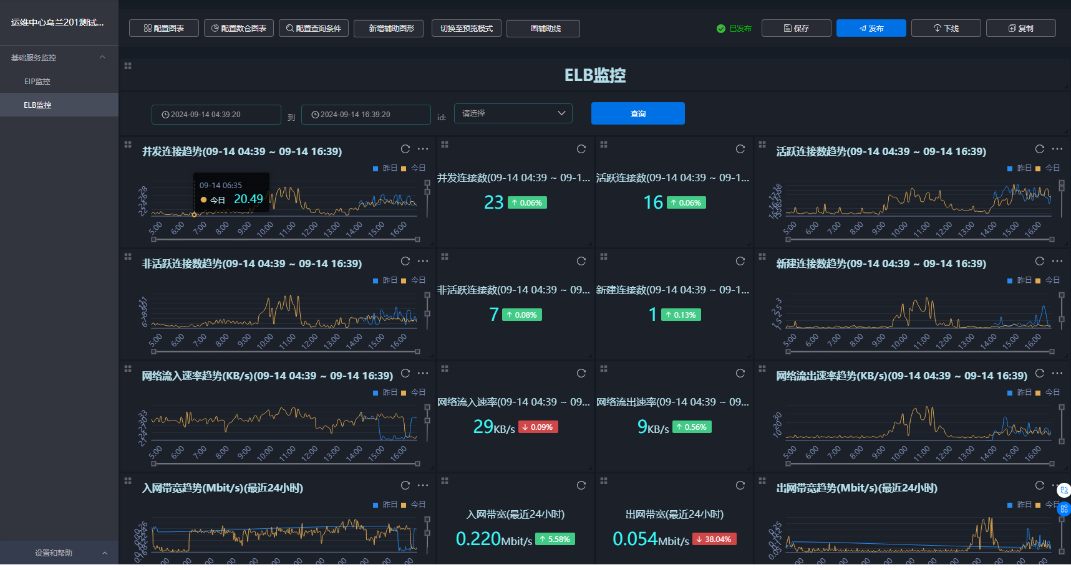Refresh the 新建连接数 stat card
Screen dimensions: 1071x570
pos(740,261)
